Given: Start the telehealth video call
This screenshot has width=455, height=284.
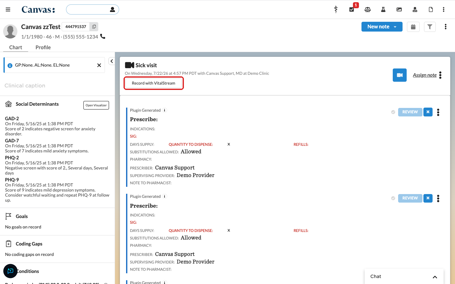Looking at the screenshot, I should coord(400,75).
